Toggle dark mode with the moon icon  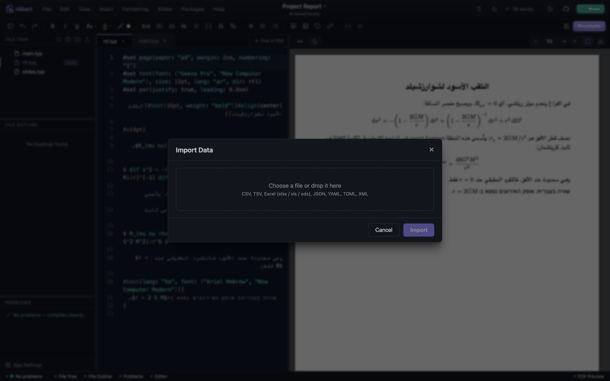coord(494,9)
